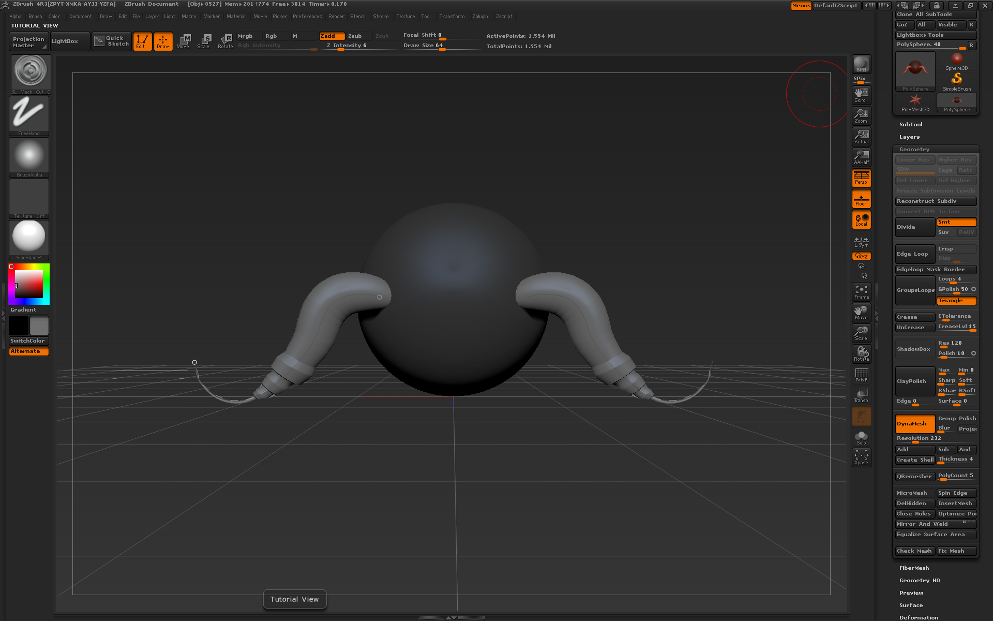Expand the FiberMesh section

click(914, 568)
